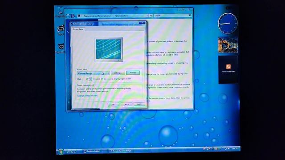Click the refresh button beside address bar
The width and height of the screenshot is (285, 160).
coord(151,16)
